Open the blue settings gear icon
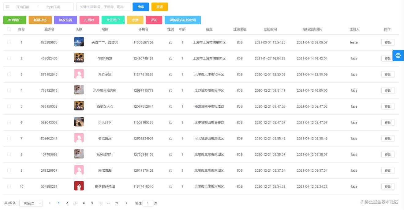 click(x=398, y=55)
